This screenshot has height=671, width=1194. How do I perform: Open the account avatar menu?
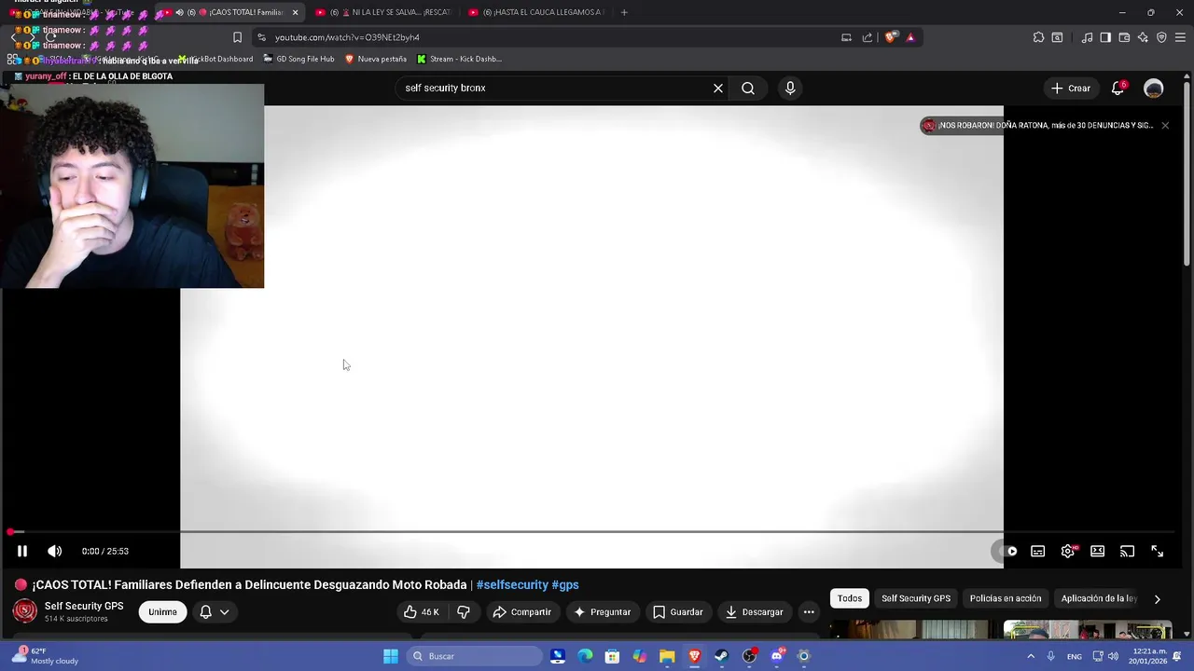point(1154,88)
